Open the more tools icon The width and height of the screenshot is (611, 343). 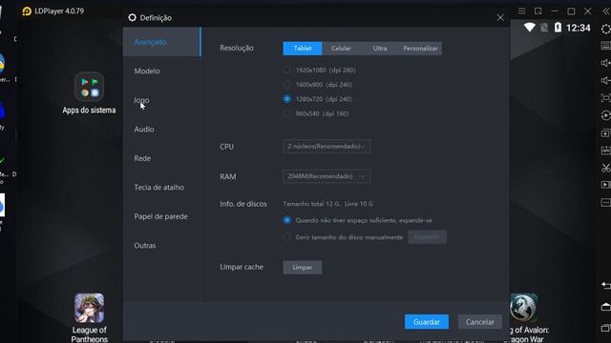pyautogui.click(x=606, y=202)
